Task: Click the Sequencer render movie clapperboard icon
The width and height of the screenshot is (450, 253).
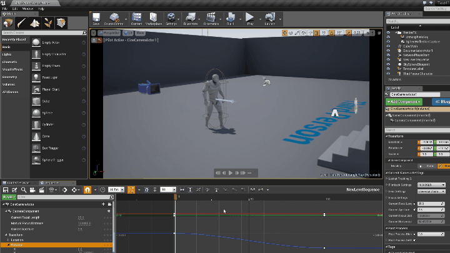Action: [42, 190]
